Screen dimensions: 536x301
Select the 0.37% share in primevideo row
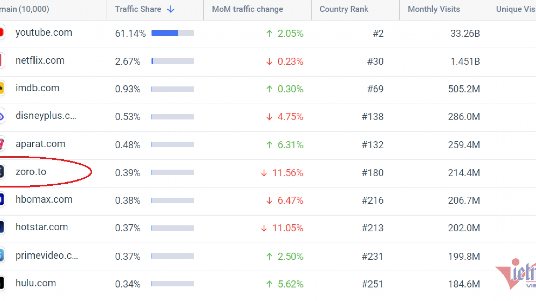point(128,256)
